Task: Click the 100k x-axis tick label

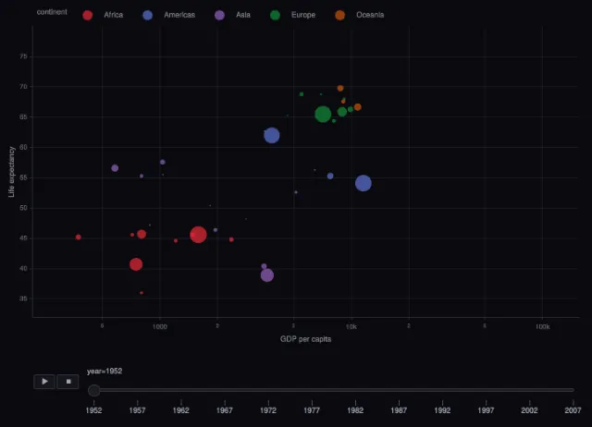Action: [543, 326]
